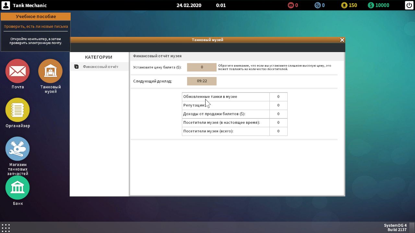Click the ticket price input field
The height and width of the screenshot is (233, 415).
pos(202,67)
